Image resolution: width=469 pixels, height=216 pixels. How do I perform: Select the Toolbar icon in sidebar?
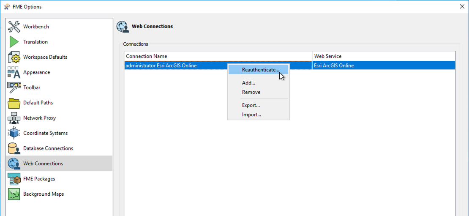(14, 87)
